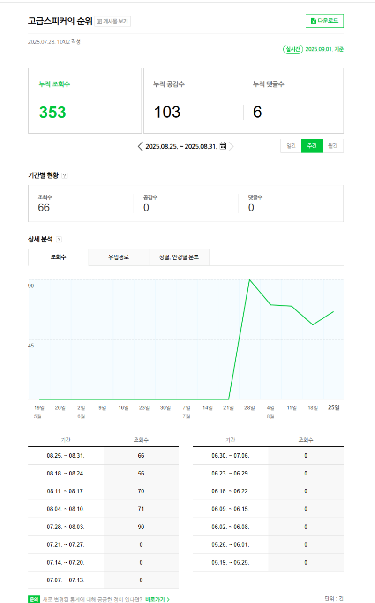The width and height of the screenshot is (375, 603).
Task: Click view count cell 56
Action: (141, 474)
